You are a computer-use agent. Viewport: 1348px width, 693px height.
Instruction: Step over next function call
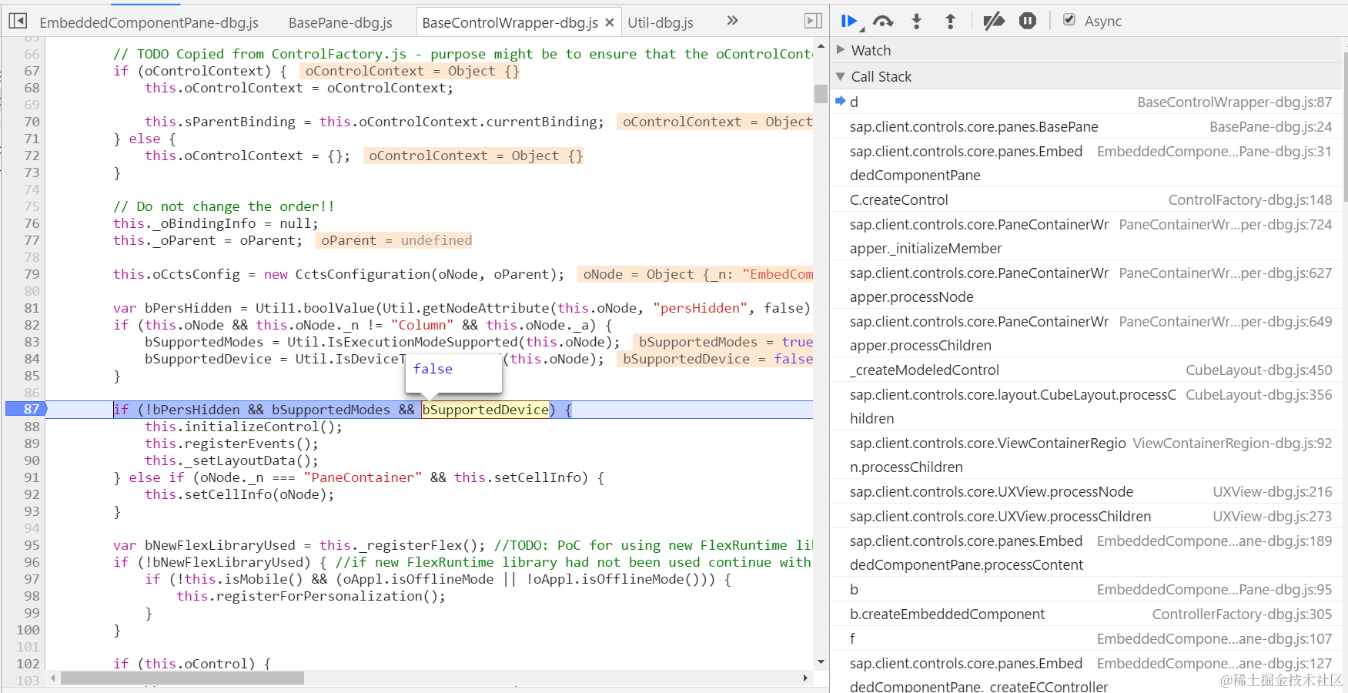click(883, 22)
